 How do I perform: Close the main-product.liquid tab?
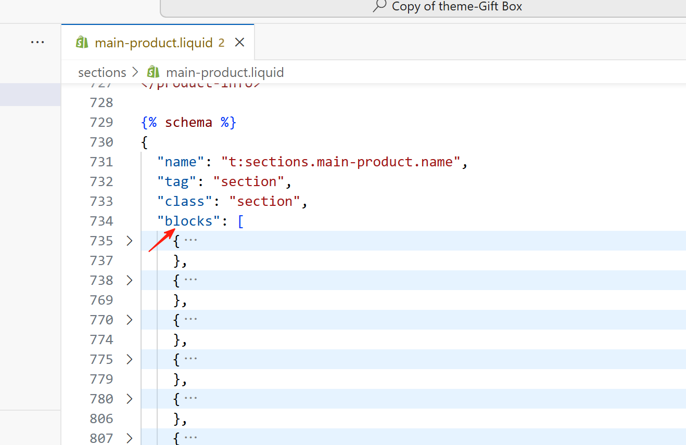[239, 43]
